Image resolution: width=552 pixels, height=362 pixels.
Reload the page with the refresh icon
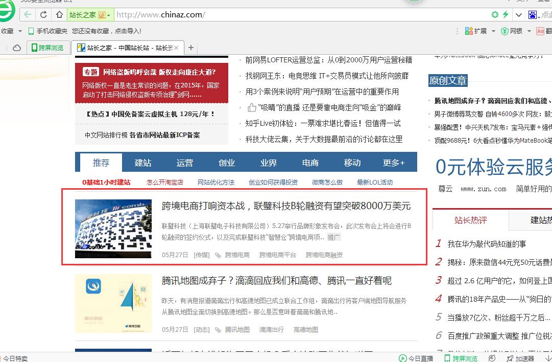tap(43, 15)
